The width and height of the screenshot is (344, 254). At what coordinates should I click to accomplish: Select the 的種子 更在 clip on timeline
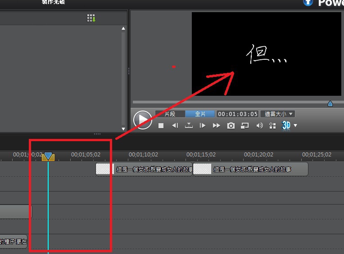[x=14, y=241]
